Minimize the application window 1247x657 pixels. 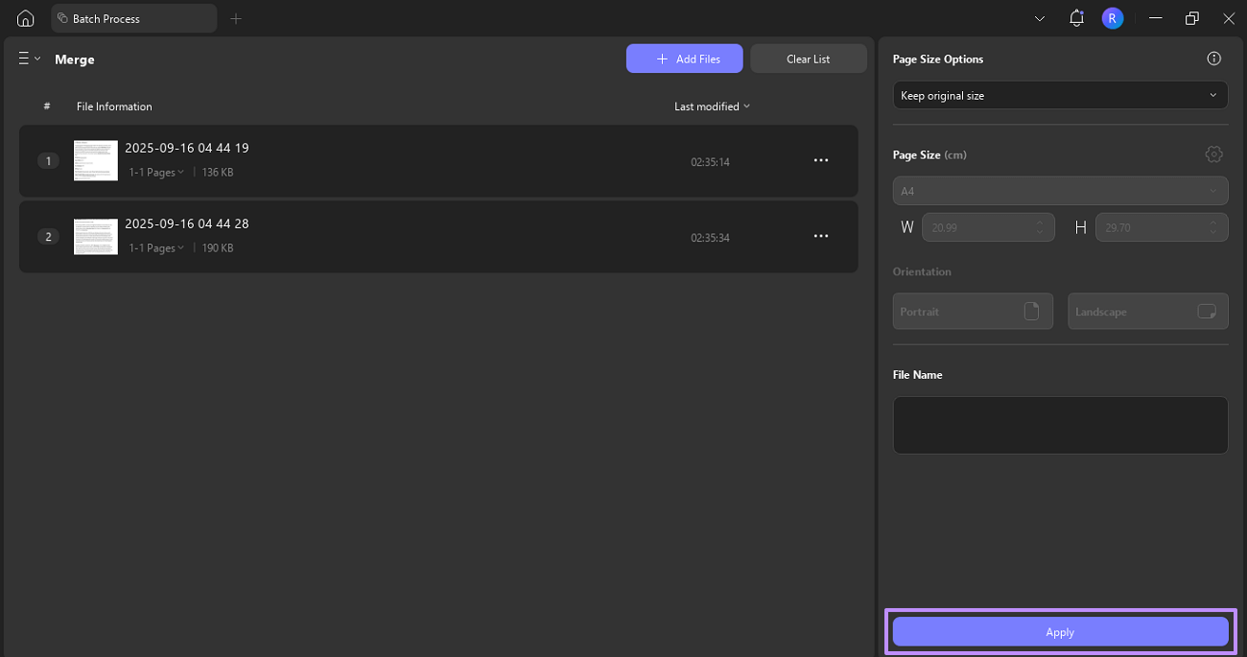[1156, 18]
